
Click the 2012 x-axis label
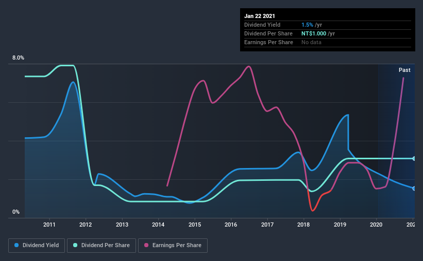86,225
